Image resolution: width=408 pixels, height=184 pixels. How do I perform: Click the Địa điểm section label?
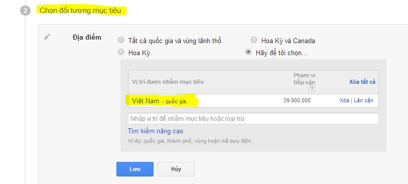(x=87, y=37)
